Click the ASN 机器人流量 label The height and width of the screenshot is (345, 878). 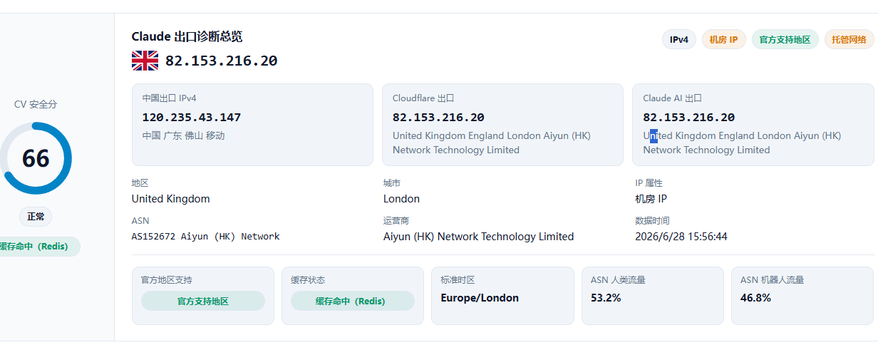(772, 280)
